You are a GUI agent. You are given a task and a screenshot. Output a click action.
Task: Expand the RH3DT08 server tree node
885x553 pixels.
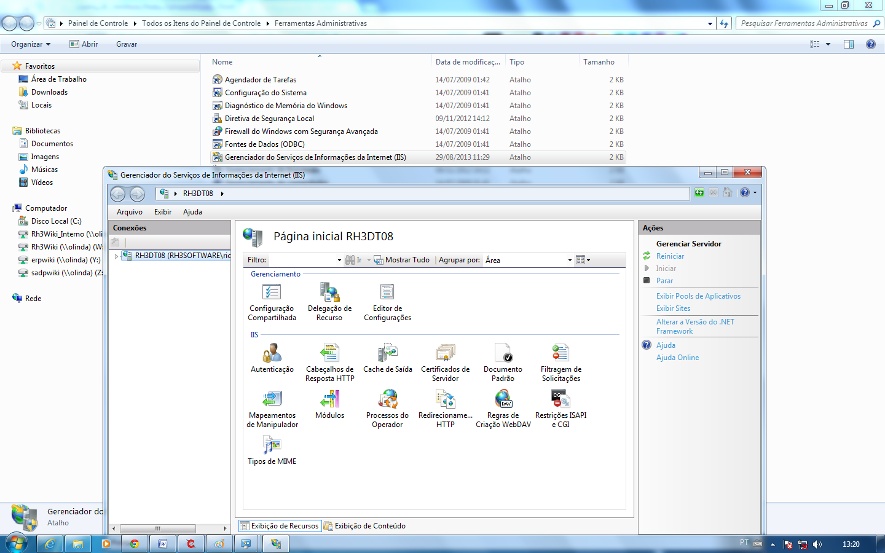[116, 256]
